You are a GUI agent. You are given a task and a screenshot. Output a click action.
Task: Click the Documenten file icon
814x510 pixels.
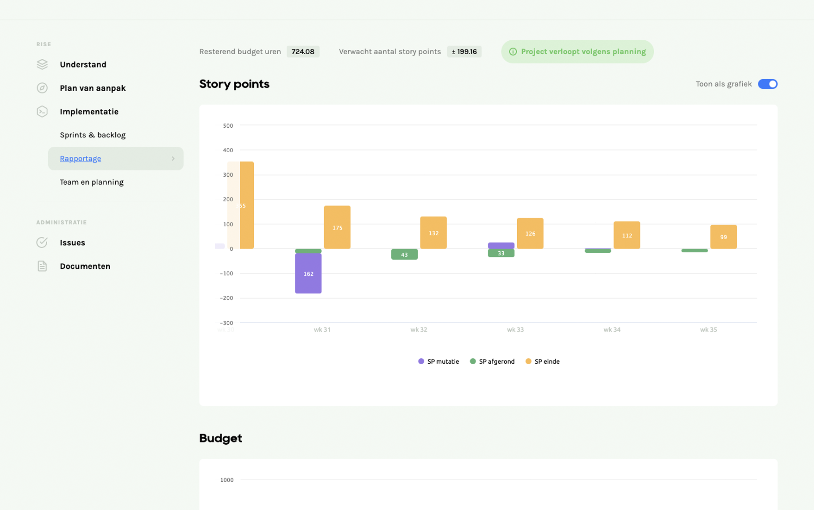[42, 266]
